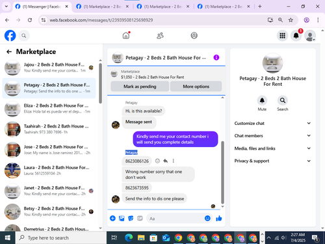Click the conversation list scrollbar
Screen dimensions: 325x244
100,83
